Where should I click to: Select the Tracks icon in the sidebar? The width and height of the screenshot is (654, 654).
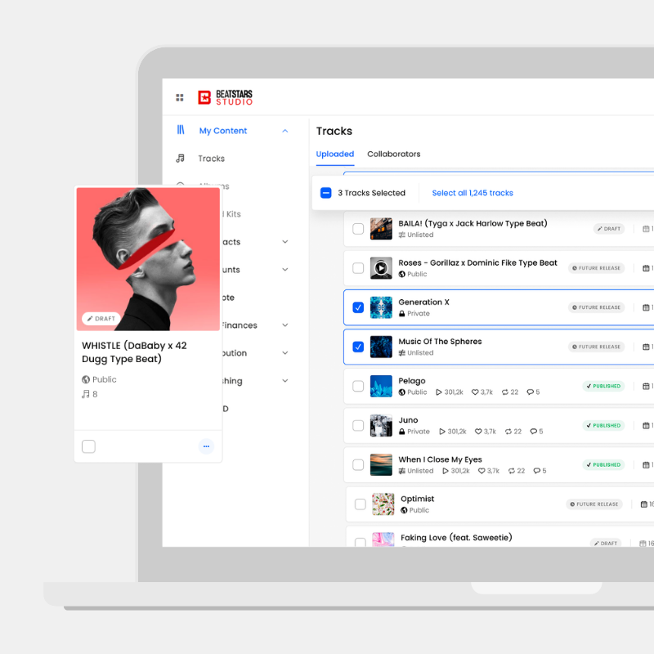click(x=179, y=158)
